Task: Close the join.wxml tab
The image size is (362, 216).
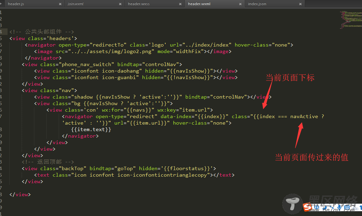Action: point(120,4)
